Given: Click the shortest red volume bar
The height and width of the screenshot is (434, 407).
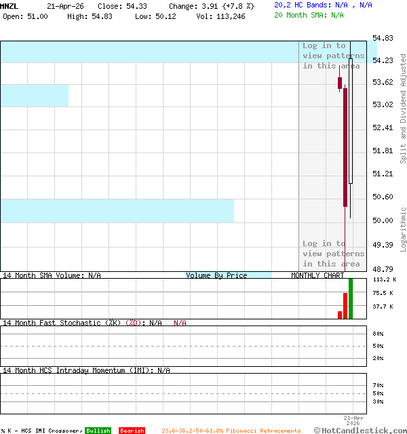Looking at the screenshot, I should 340,315.
